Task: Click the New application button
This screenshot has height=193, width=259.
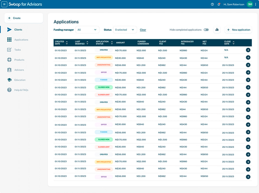Action: tap(238, 30)
